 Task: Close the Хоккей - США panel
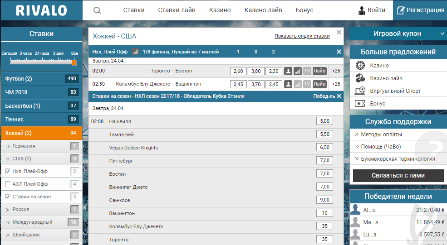[x=339, y=32]
